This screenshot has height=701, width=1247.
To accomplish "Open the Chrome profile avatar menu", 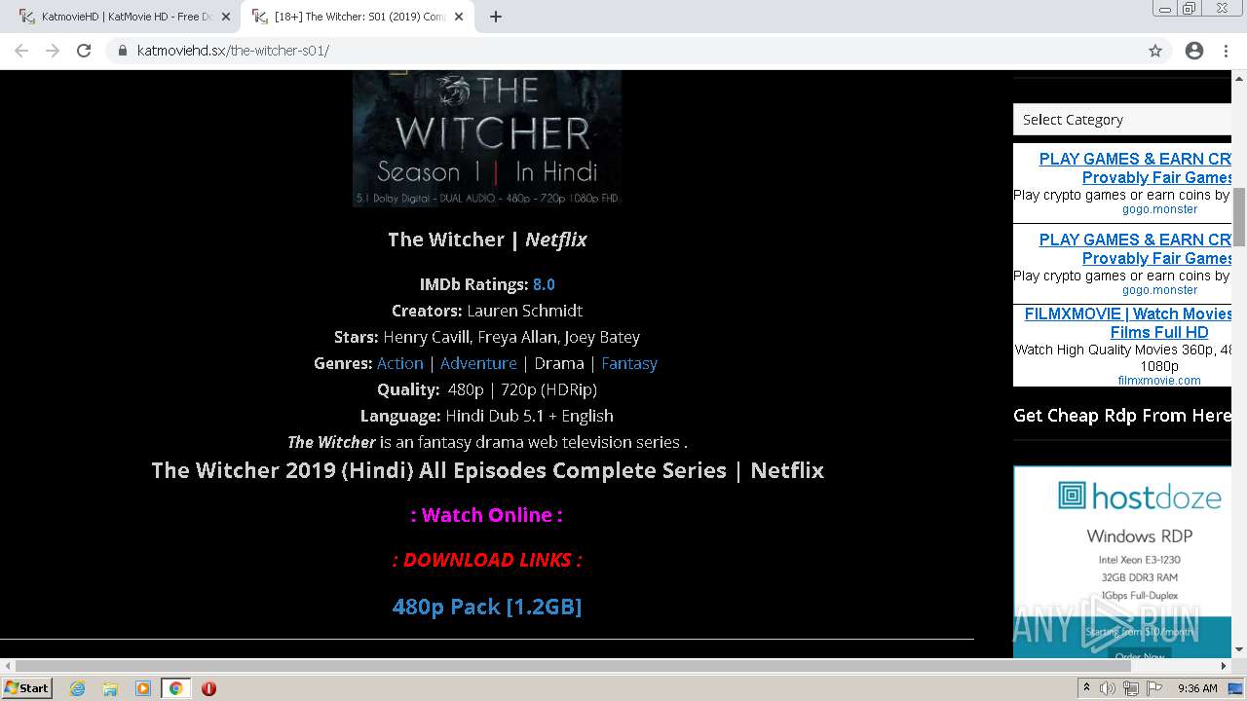I will (x=1194, y=51).
